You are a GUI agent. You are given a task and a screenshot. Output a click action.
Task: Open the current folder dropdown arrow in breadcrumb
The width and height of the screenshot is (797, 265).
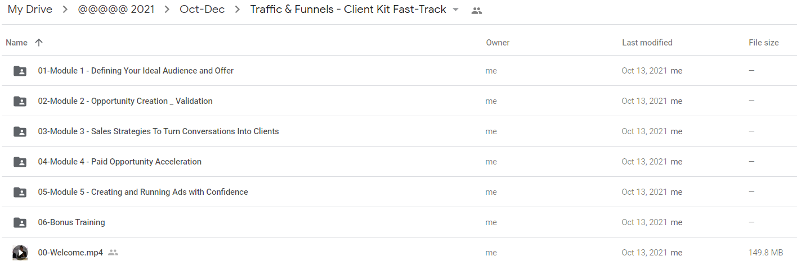tap(456, 10)
